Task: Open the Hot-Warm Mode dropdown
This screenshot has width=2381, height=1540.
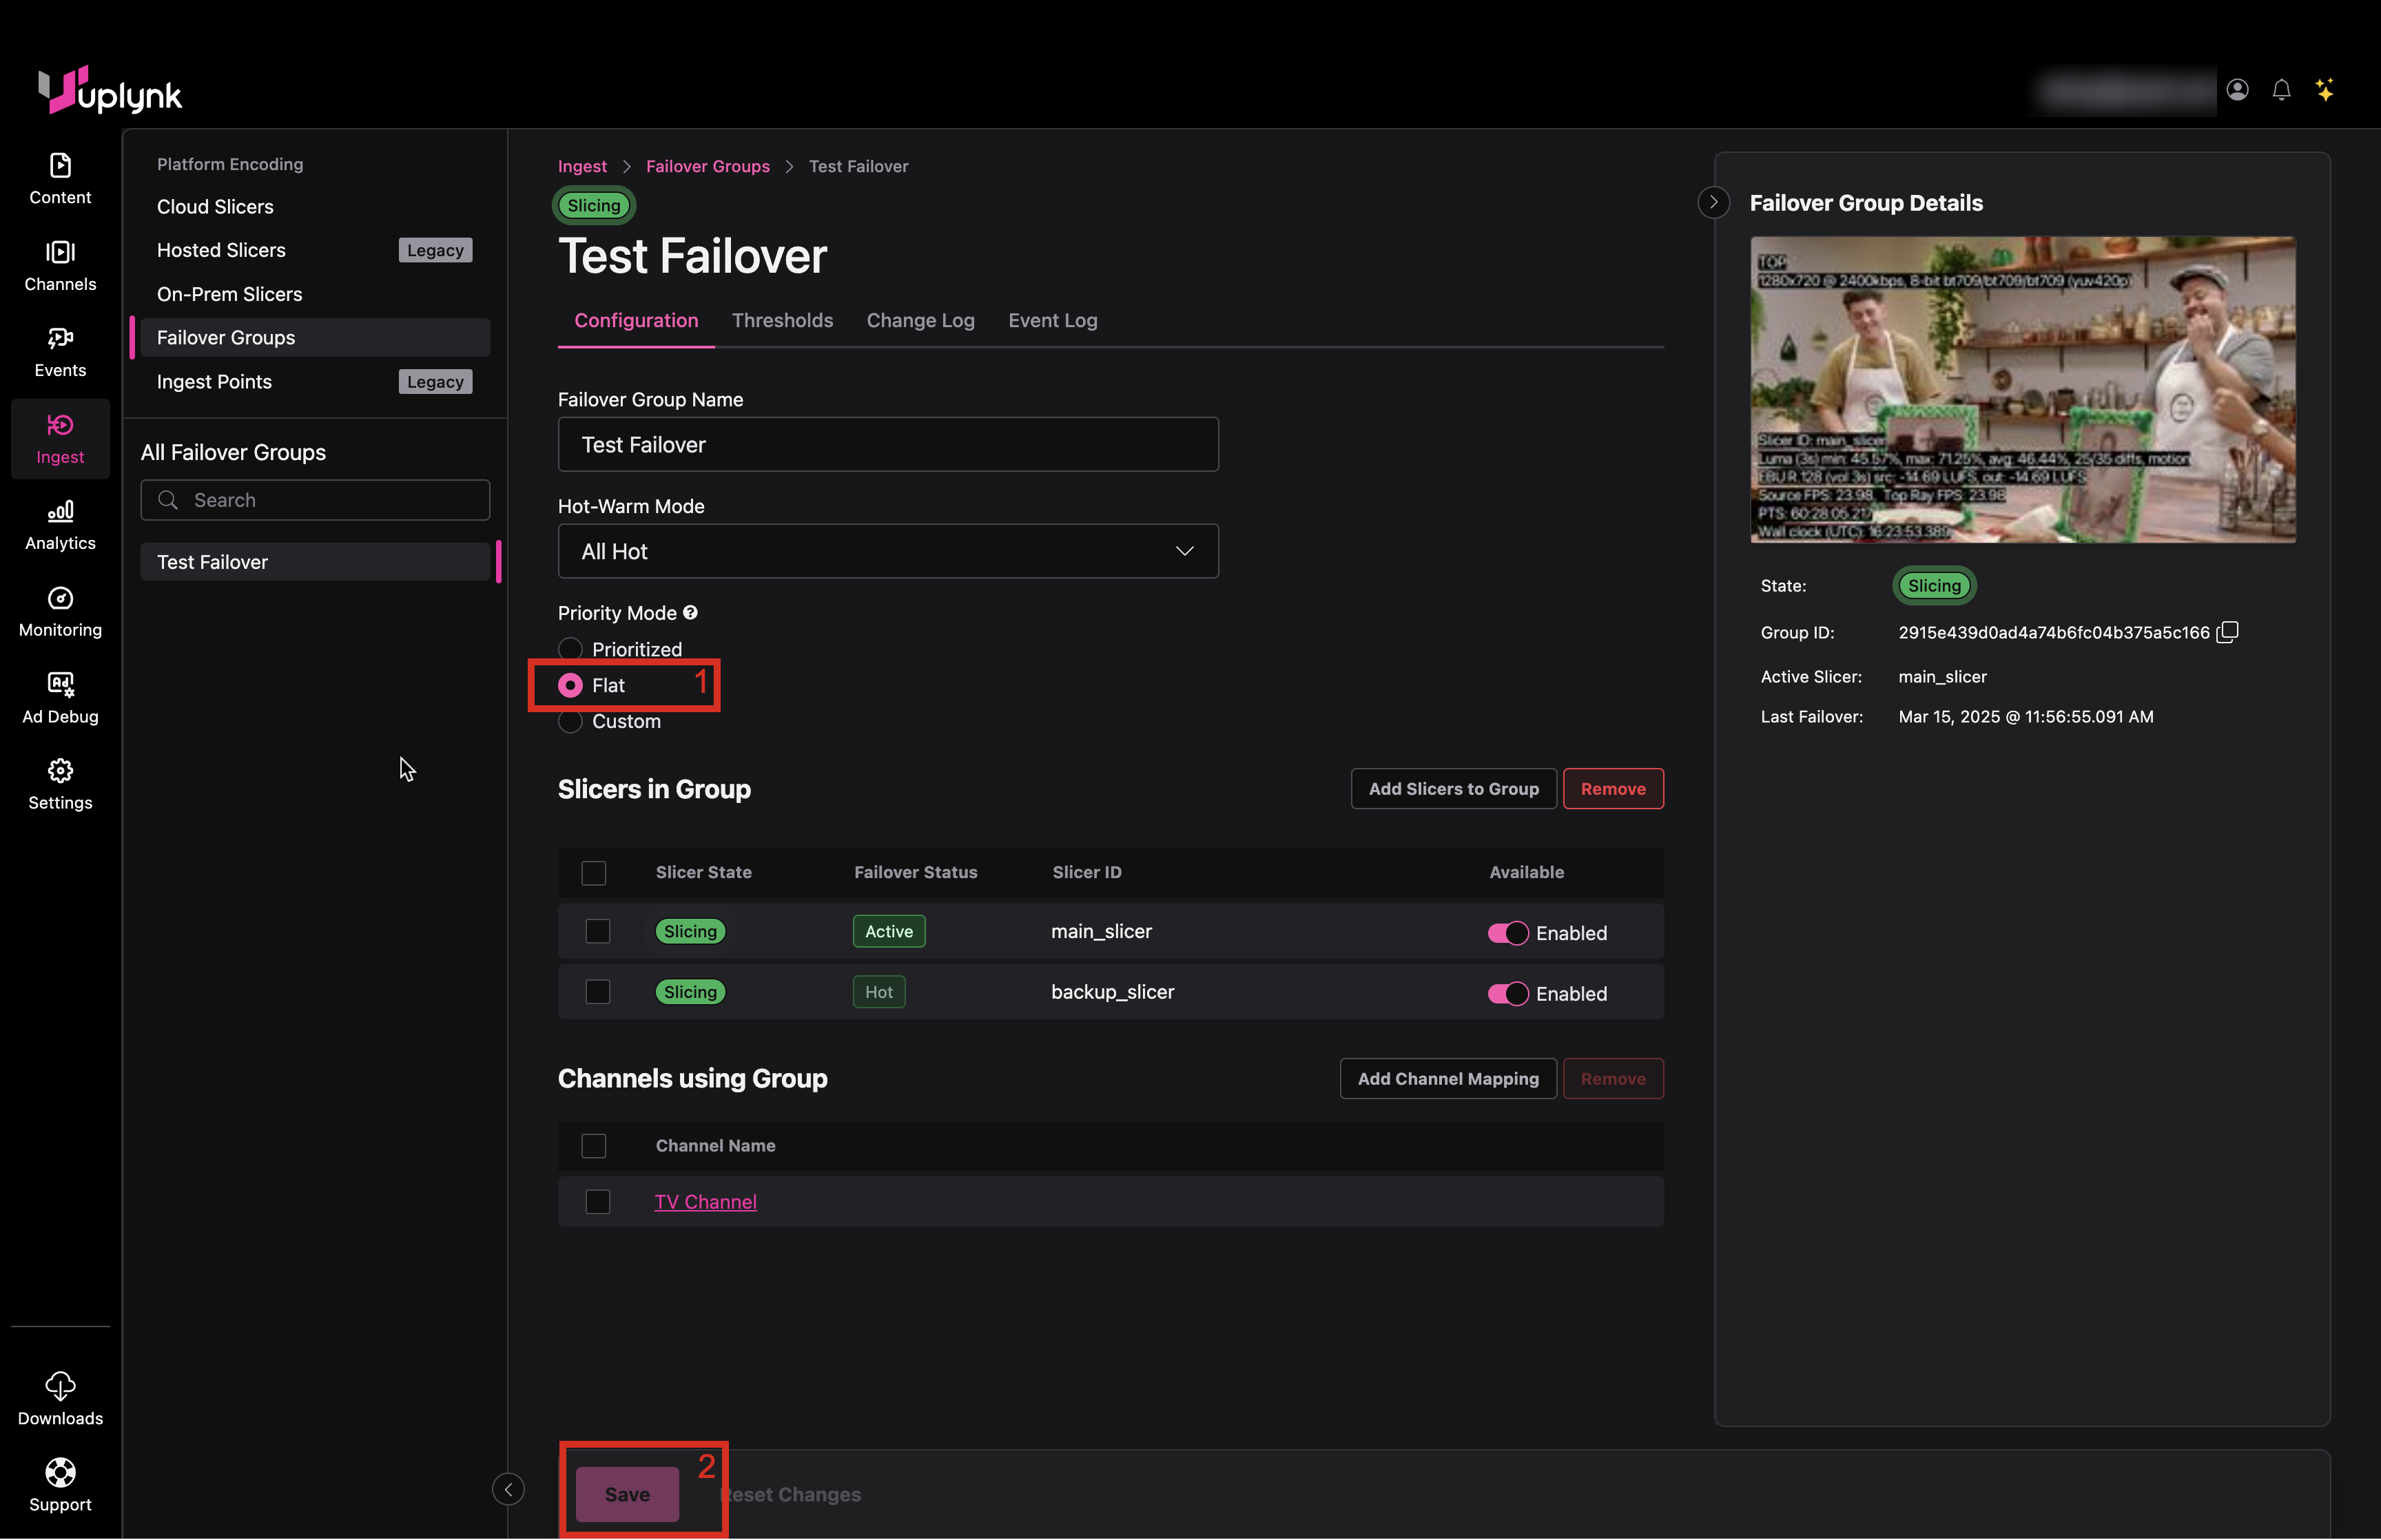Action: tap(887, 551)
